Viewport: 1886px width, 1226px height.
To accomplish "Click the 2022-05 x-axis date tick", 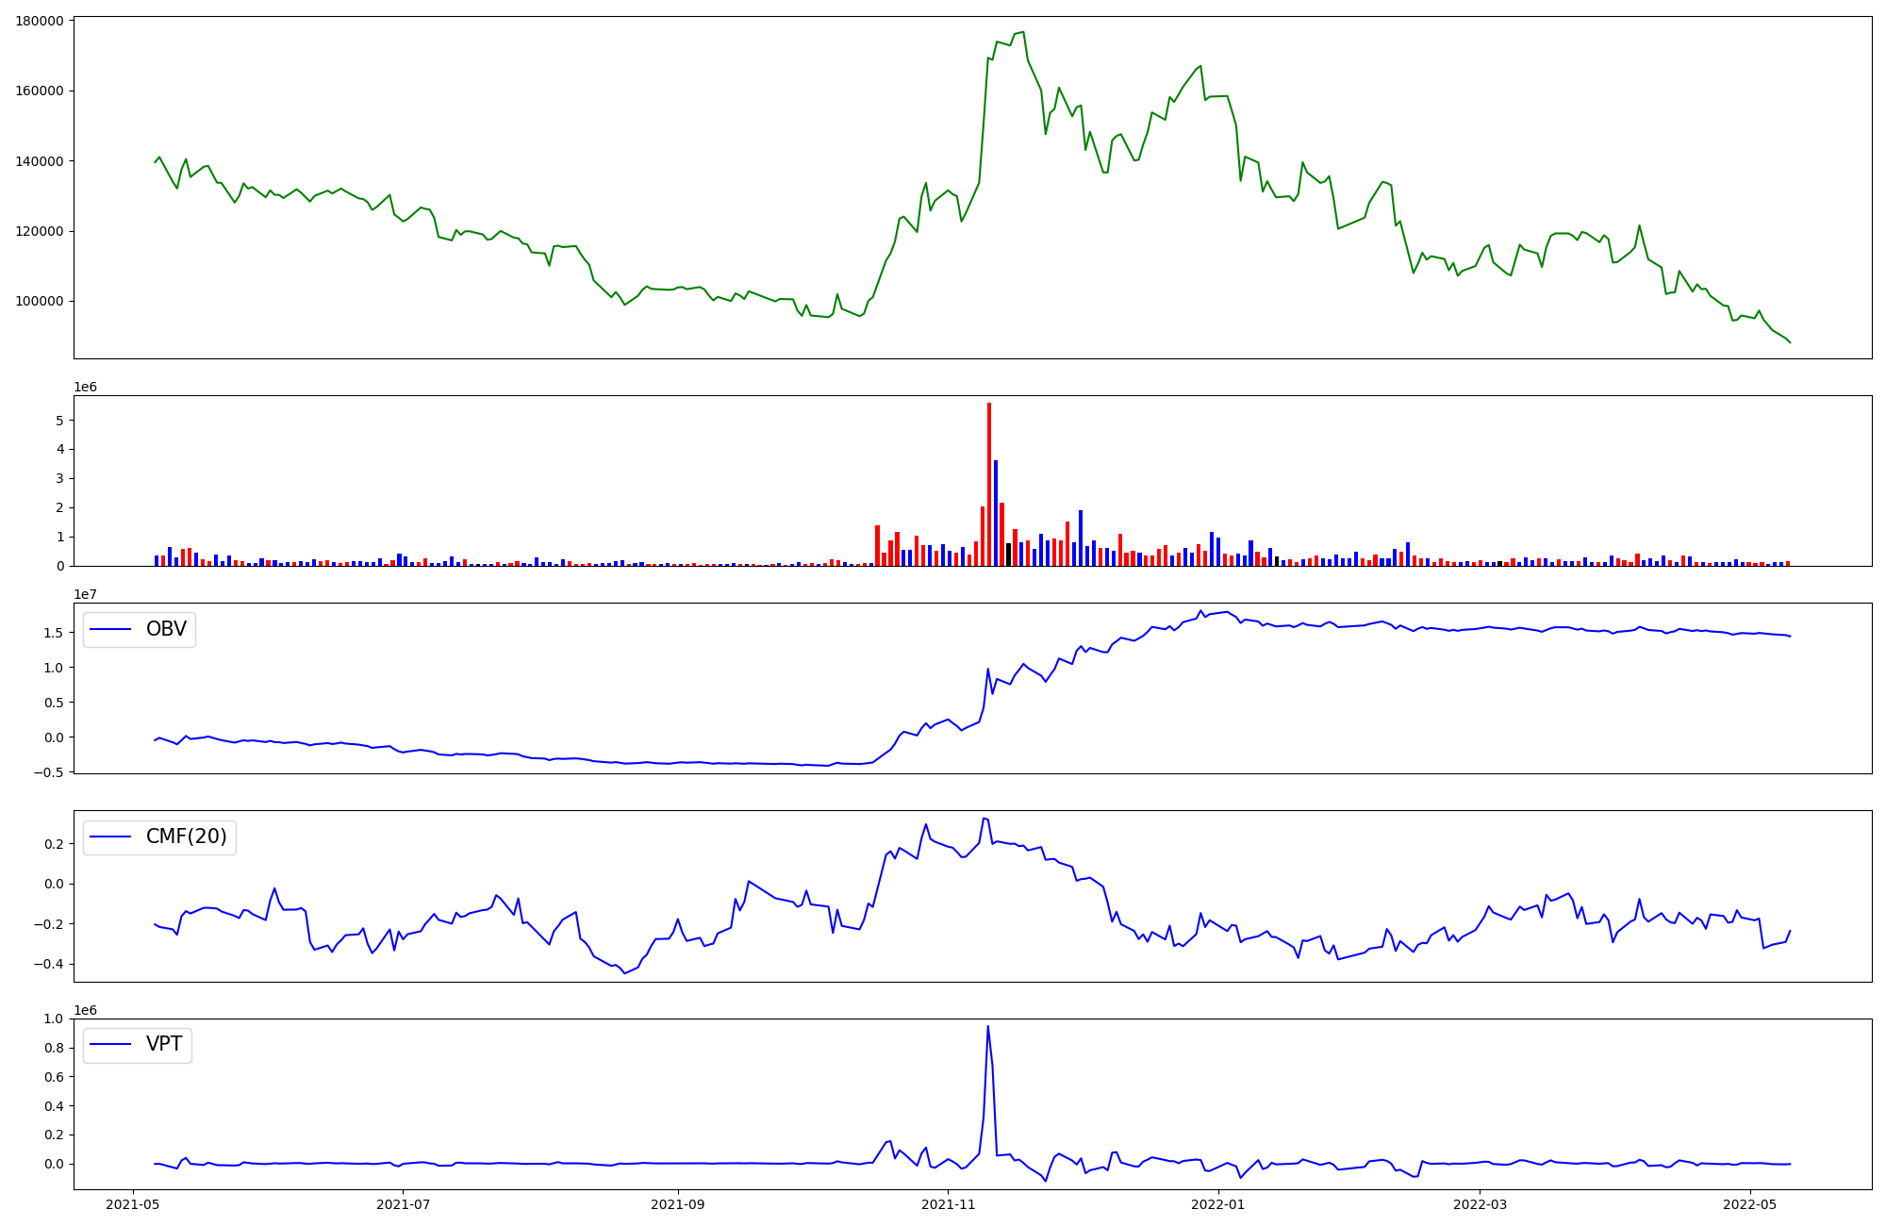I will pyautogui.click(x=1750, y=1204).
